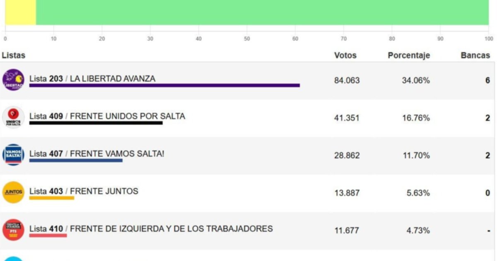Open Lista 409 Frente Unidos por Salta
The height and width of the screenshot is (261, 497).
point(107,116)
